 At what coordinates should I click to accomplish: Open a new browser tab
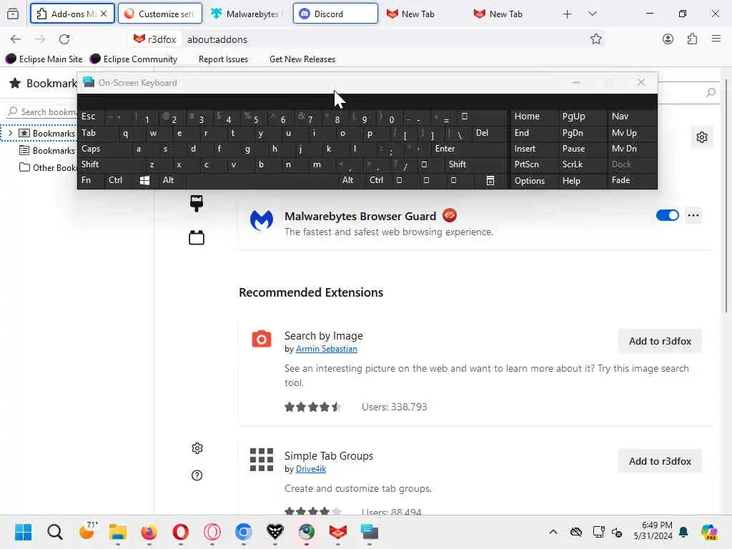[567, 14]
